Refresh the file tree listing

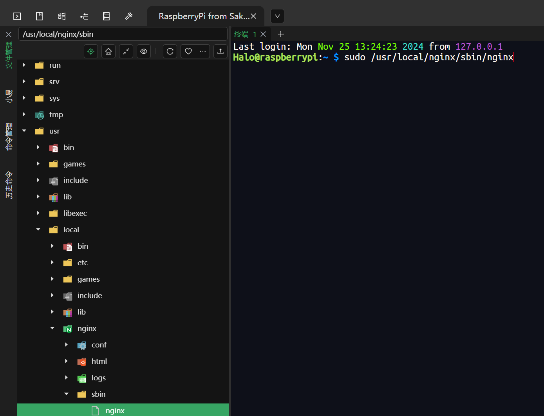point(170,51)
